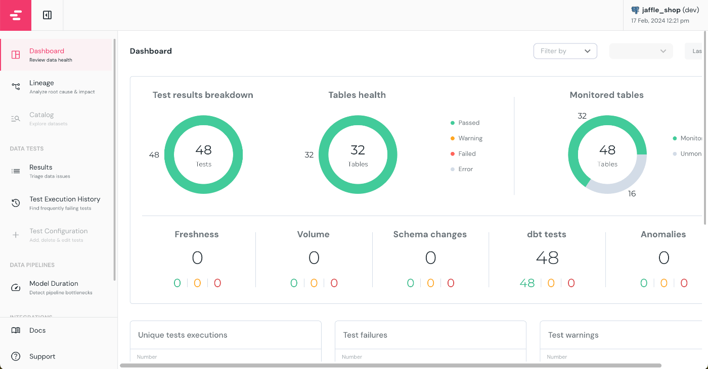Click the horizontal scrollbar at bottom
The height and width of the screenshot is (369, 708).
(390, 365)
